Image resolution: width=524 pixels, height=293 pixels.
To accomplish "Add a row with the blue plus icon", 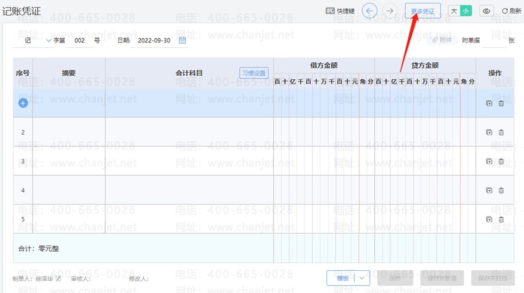I will coord(23,103).
